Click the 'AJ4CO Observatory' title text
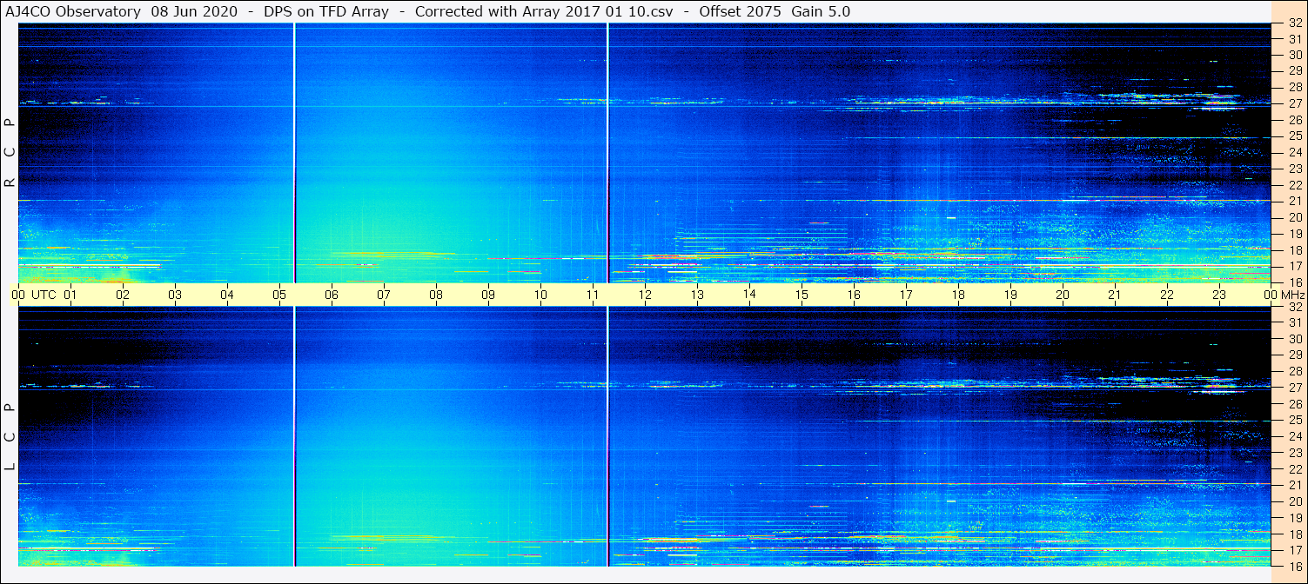 [x=72, y=11]
